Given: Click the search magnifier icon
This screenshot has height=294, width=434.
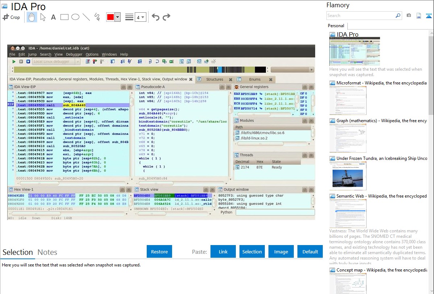Looking at the screenshot, I should [398, 16].
